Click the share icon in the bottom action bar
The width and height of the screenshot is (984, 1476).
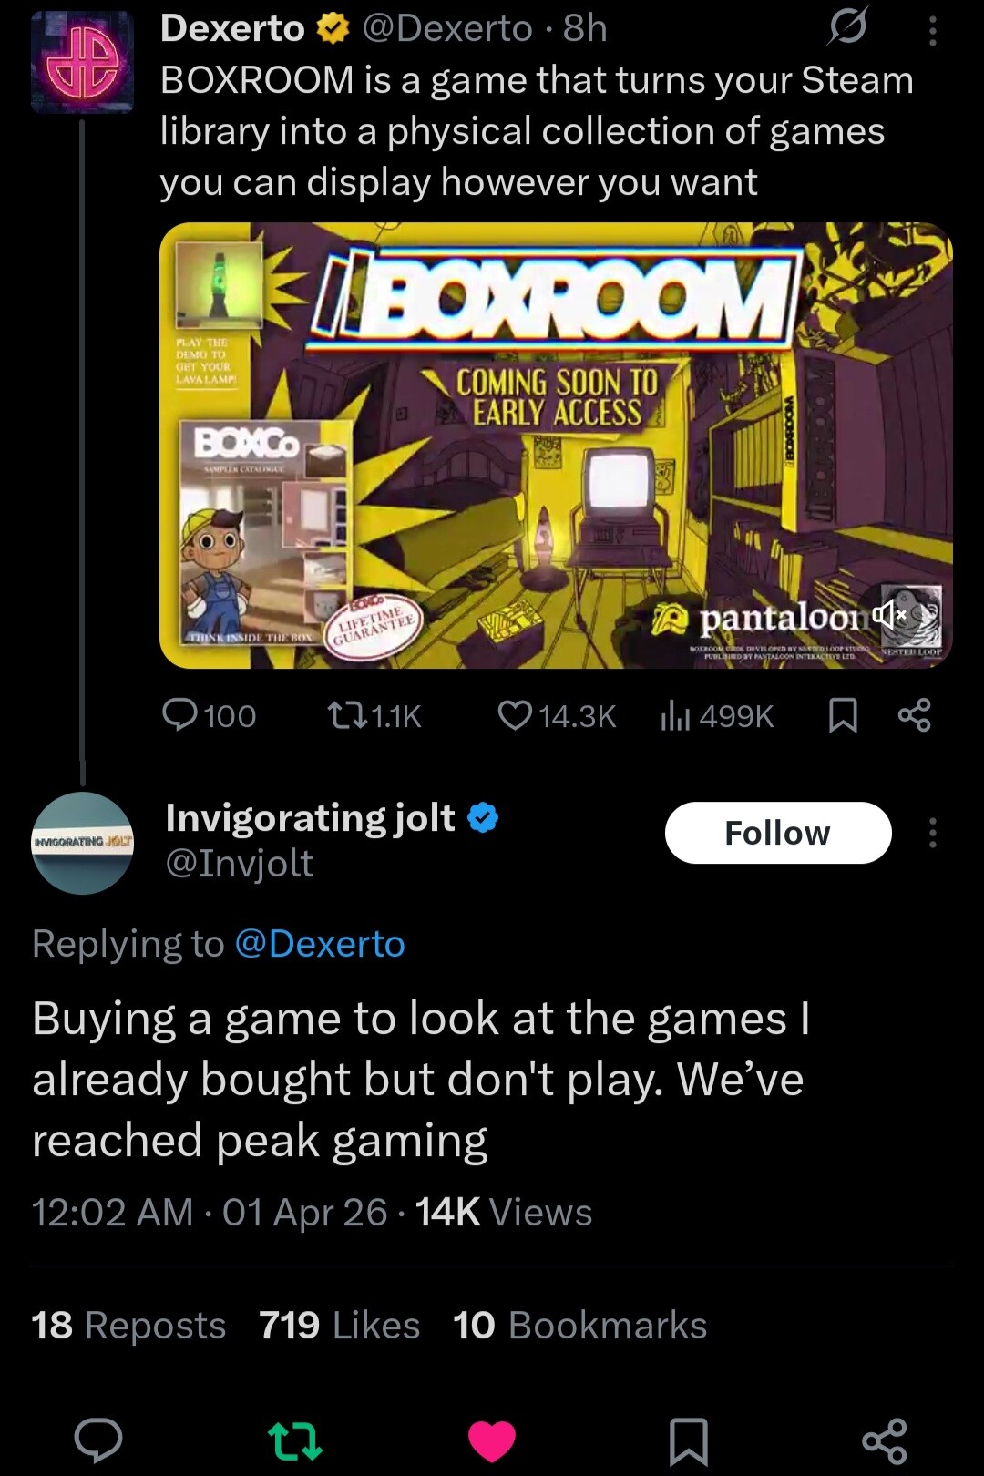[885, 1440]
